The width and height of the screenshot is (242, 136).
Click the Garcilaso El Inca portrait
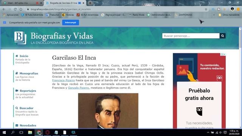click(108, 111)
